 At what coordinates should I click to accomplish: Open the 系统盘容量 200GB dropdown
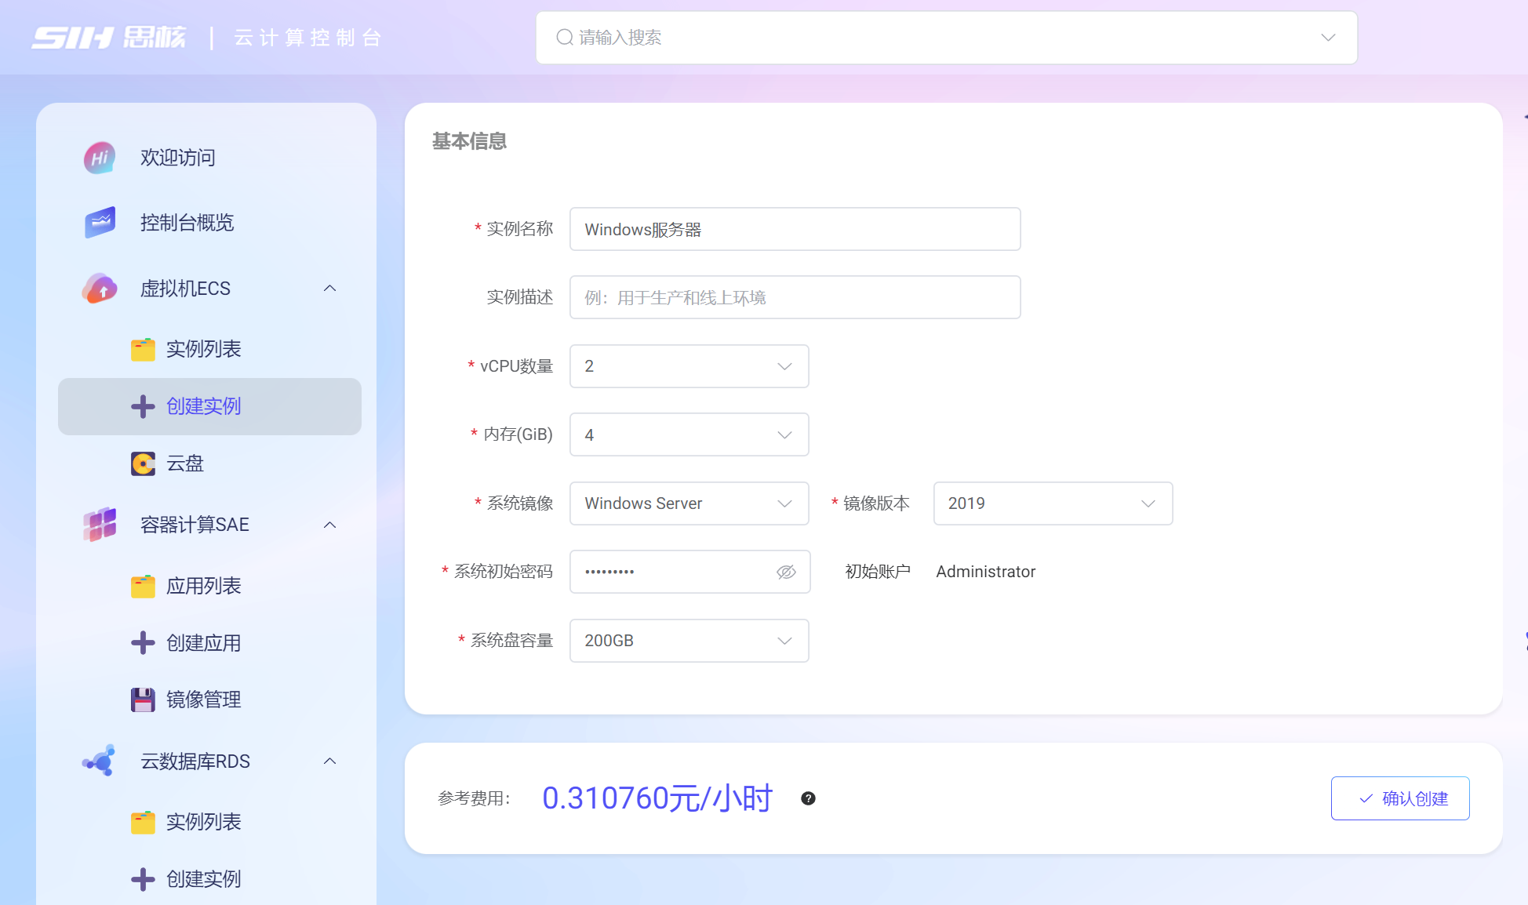689,641
